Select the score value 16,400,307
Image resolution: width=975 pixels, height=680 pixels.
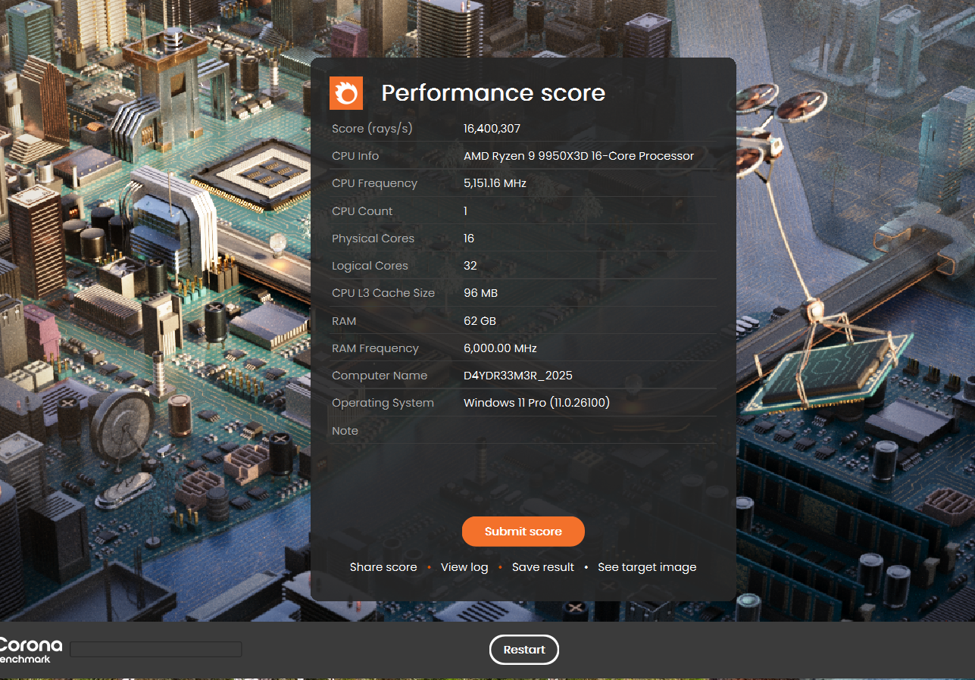coord(492,129)
